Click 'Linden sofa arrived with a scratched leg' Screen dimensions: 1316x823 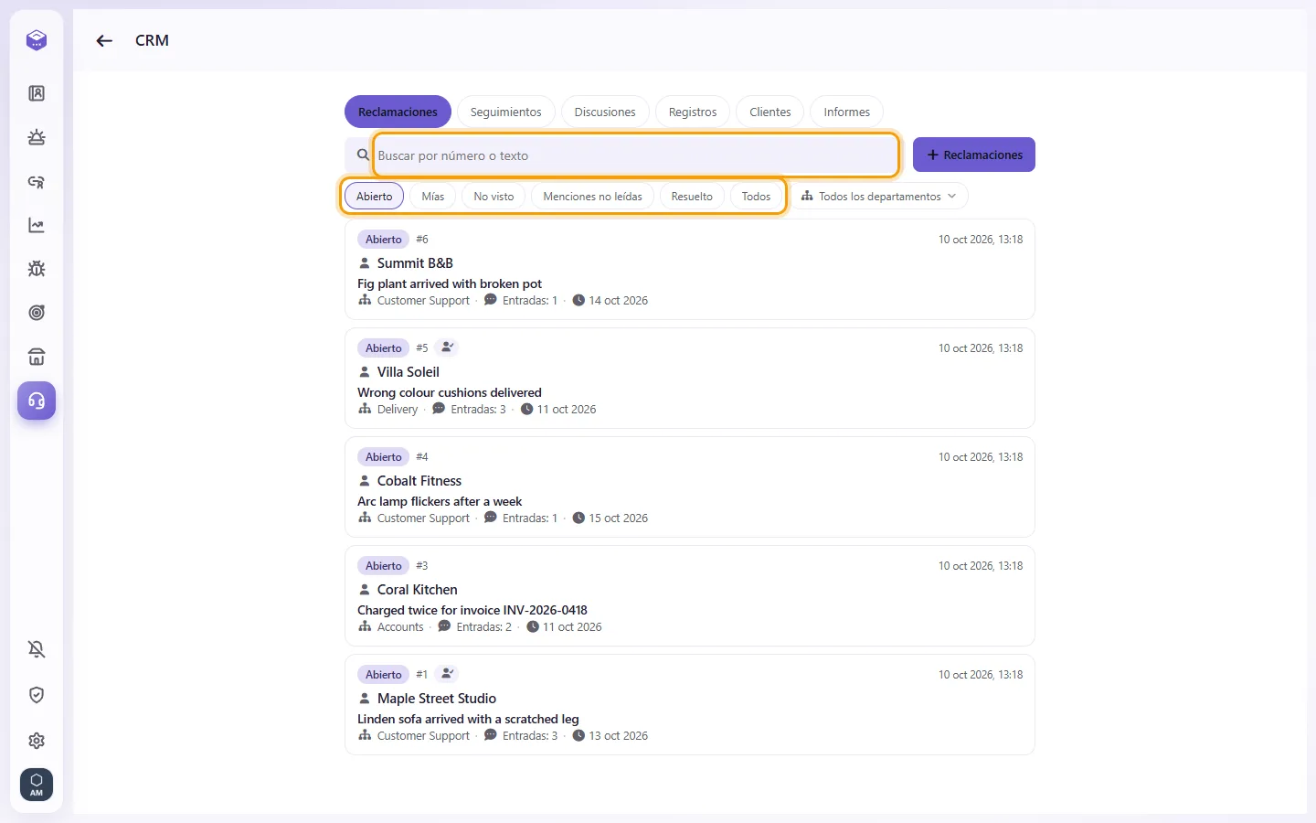[x=468, y=719]
